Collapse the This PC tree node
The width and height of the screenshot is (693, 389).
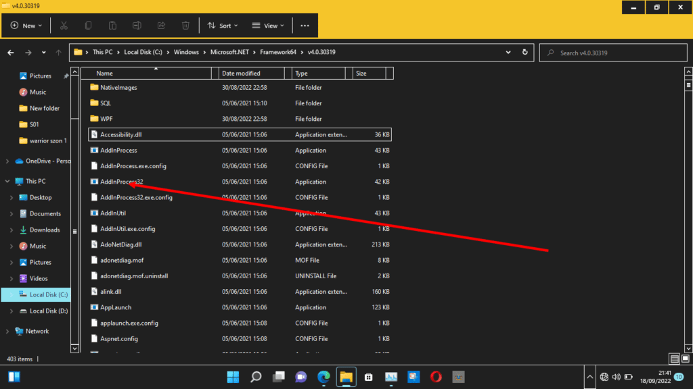7,181
